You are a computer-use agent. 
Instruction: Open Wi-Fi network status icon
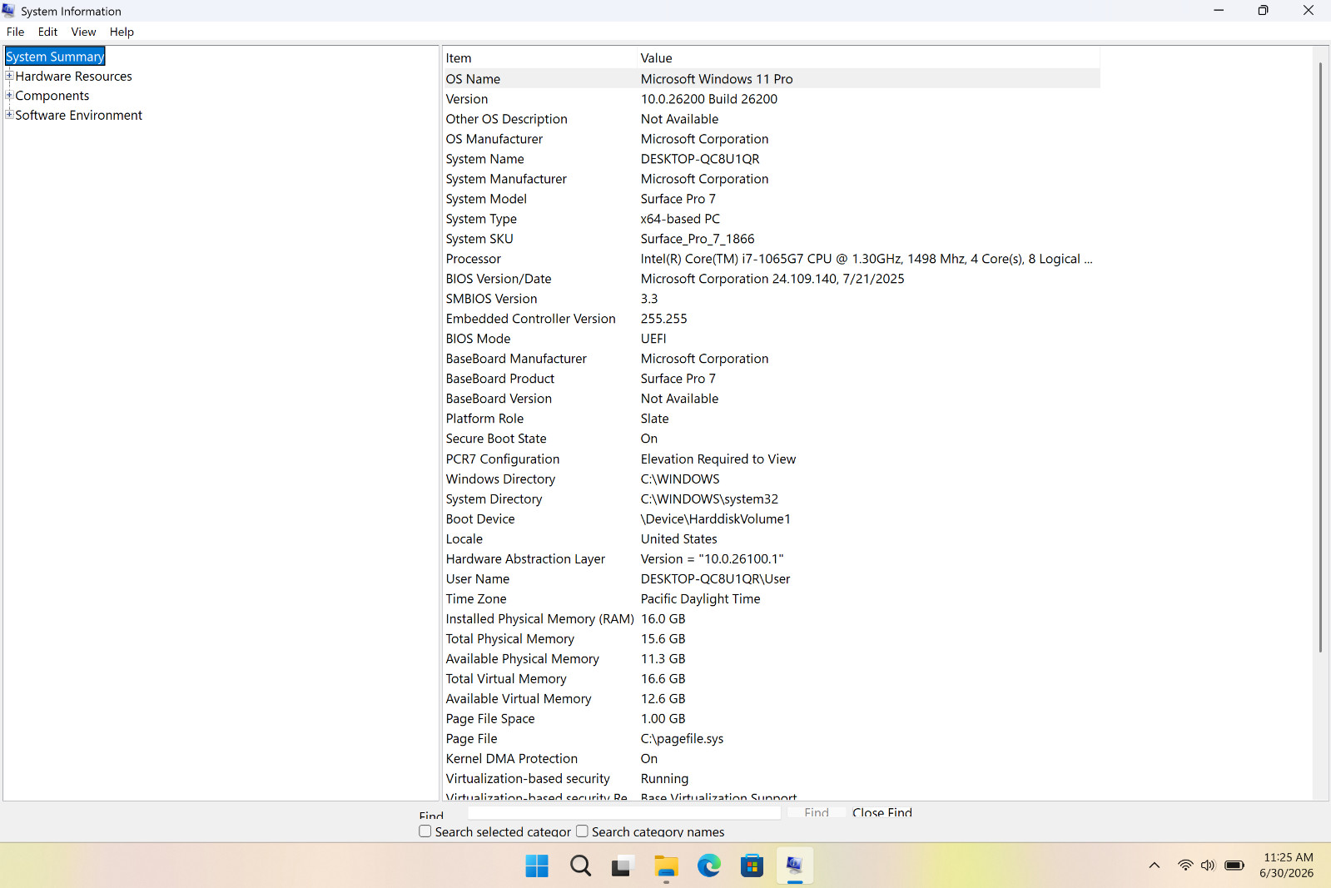1185,866
